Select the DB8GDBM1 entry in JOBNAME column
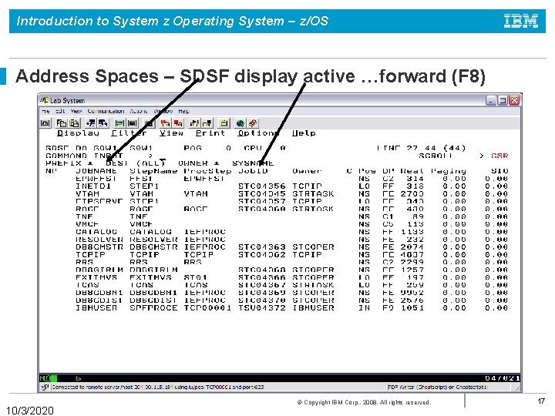This screenshot has height=416, width=555. 99,293
